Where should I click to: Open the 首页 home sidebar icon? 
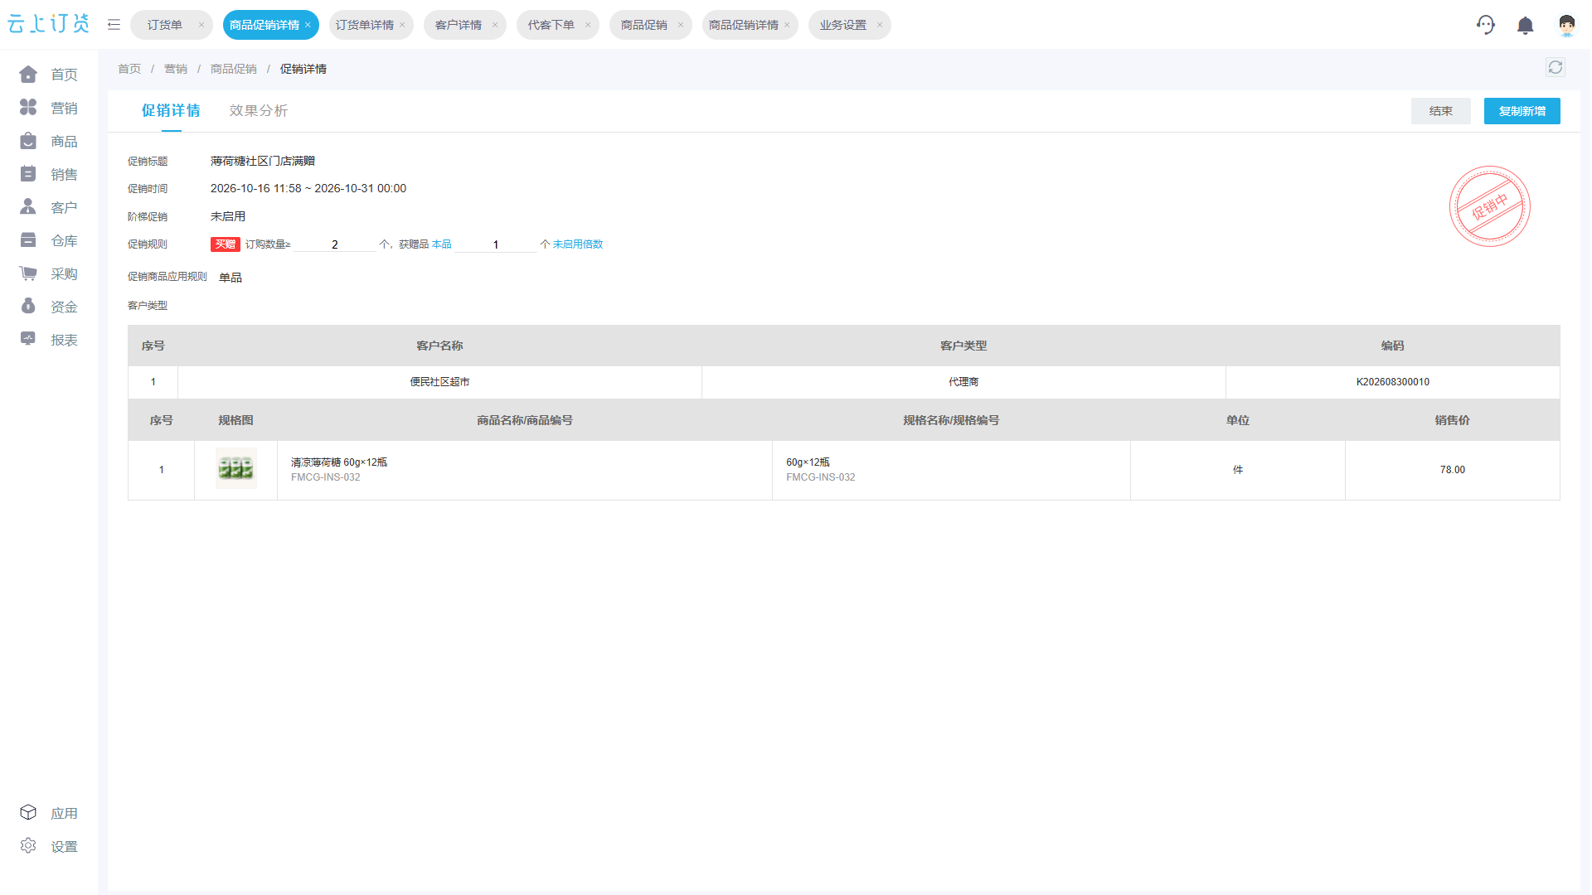click(x=28, y=75)
